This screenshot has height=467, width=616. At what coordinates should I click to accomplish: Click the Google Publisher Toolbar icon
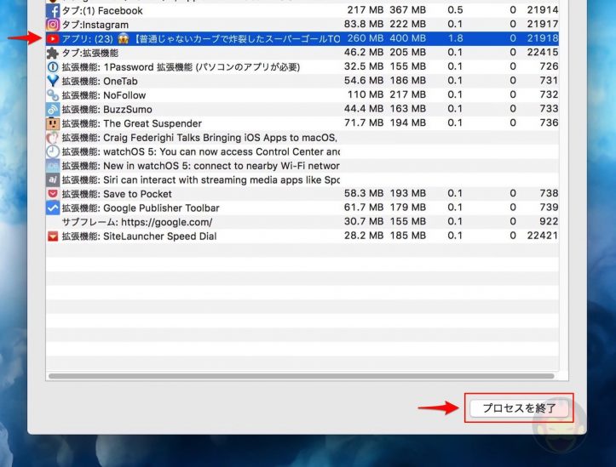pos(53,208)
